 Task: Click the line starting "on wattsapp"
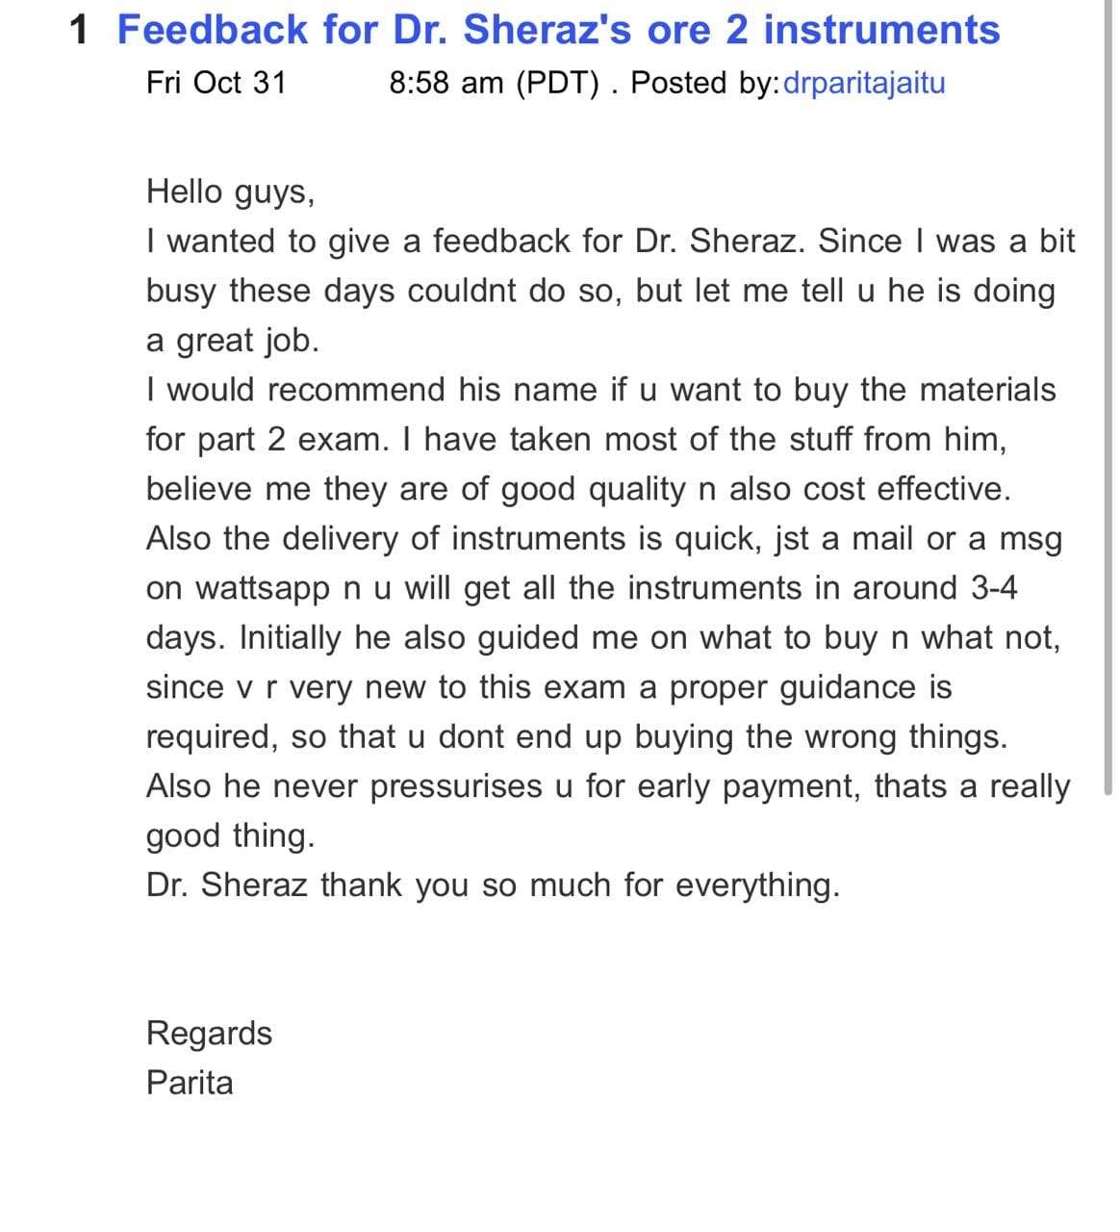581,588
